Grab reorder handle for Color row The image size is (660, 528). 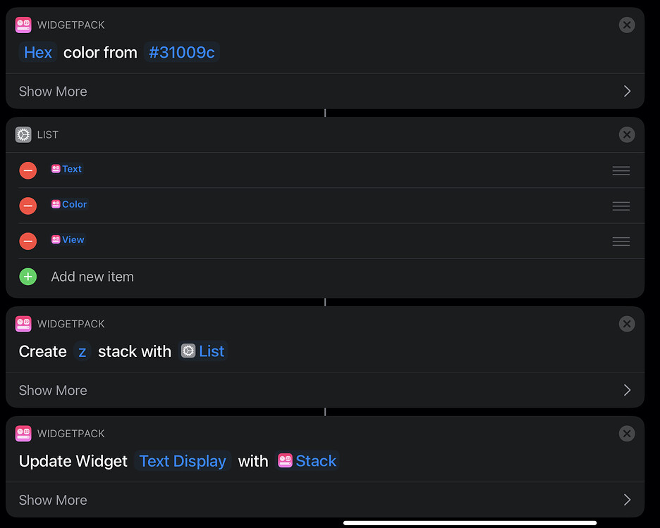click(x=621, y=206)
